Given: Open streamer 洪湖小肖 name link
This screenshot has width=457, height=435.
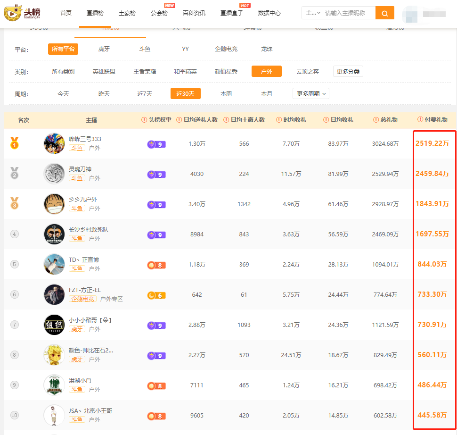Looking at the screenshot, I should [x=80, y=381].
